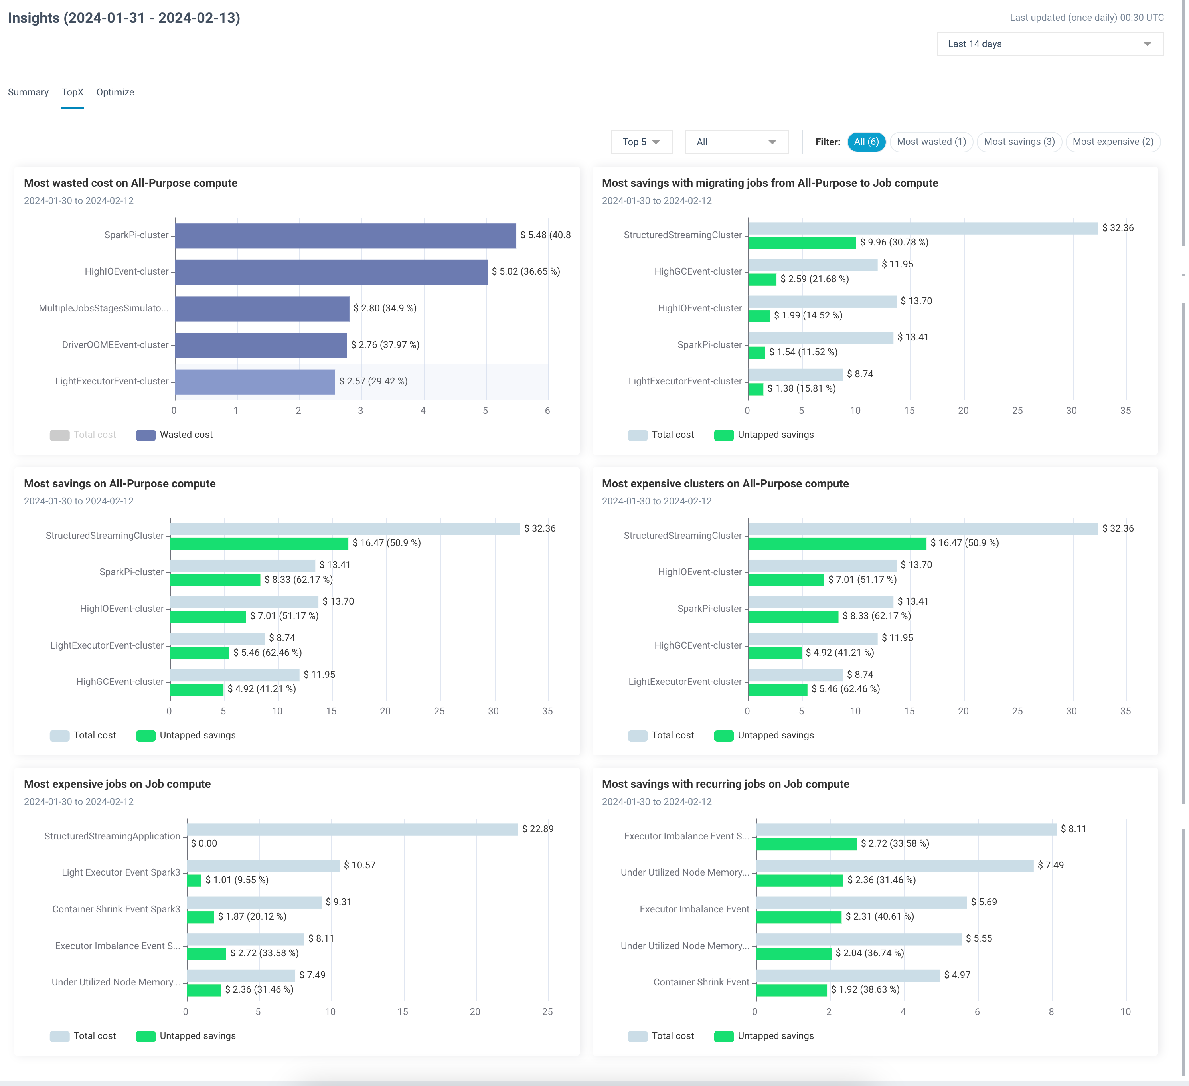Click the MultipleJobsStagesSimulato... wasted cost bar
This screenshot has height=1086, width=1189.
click(263, 309)
